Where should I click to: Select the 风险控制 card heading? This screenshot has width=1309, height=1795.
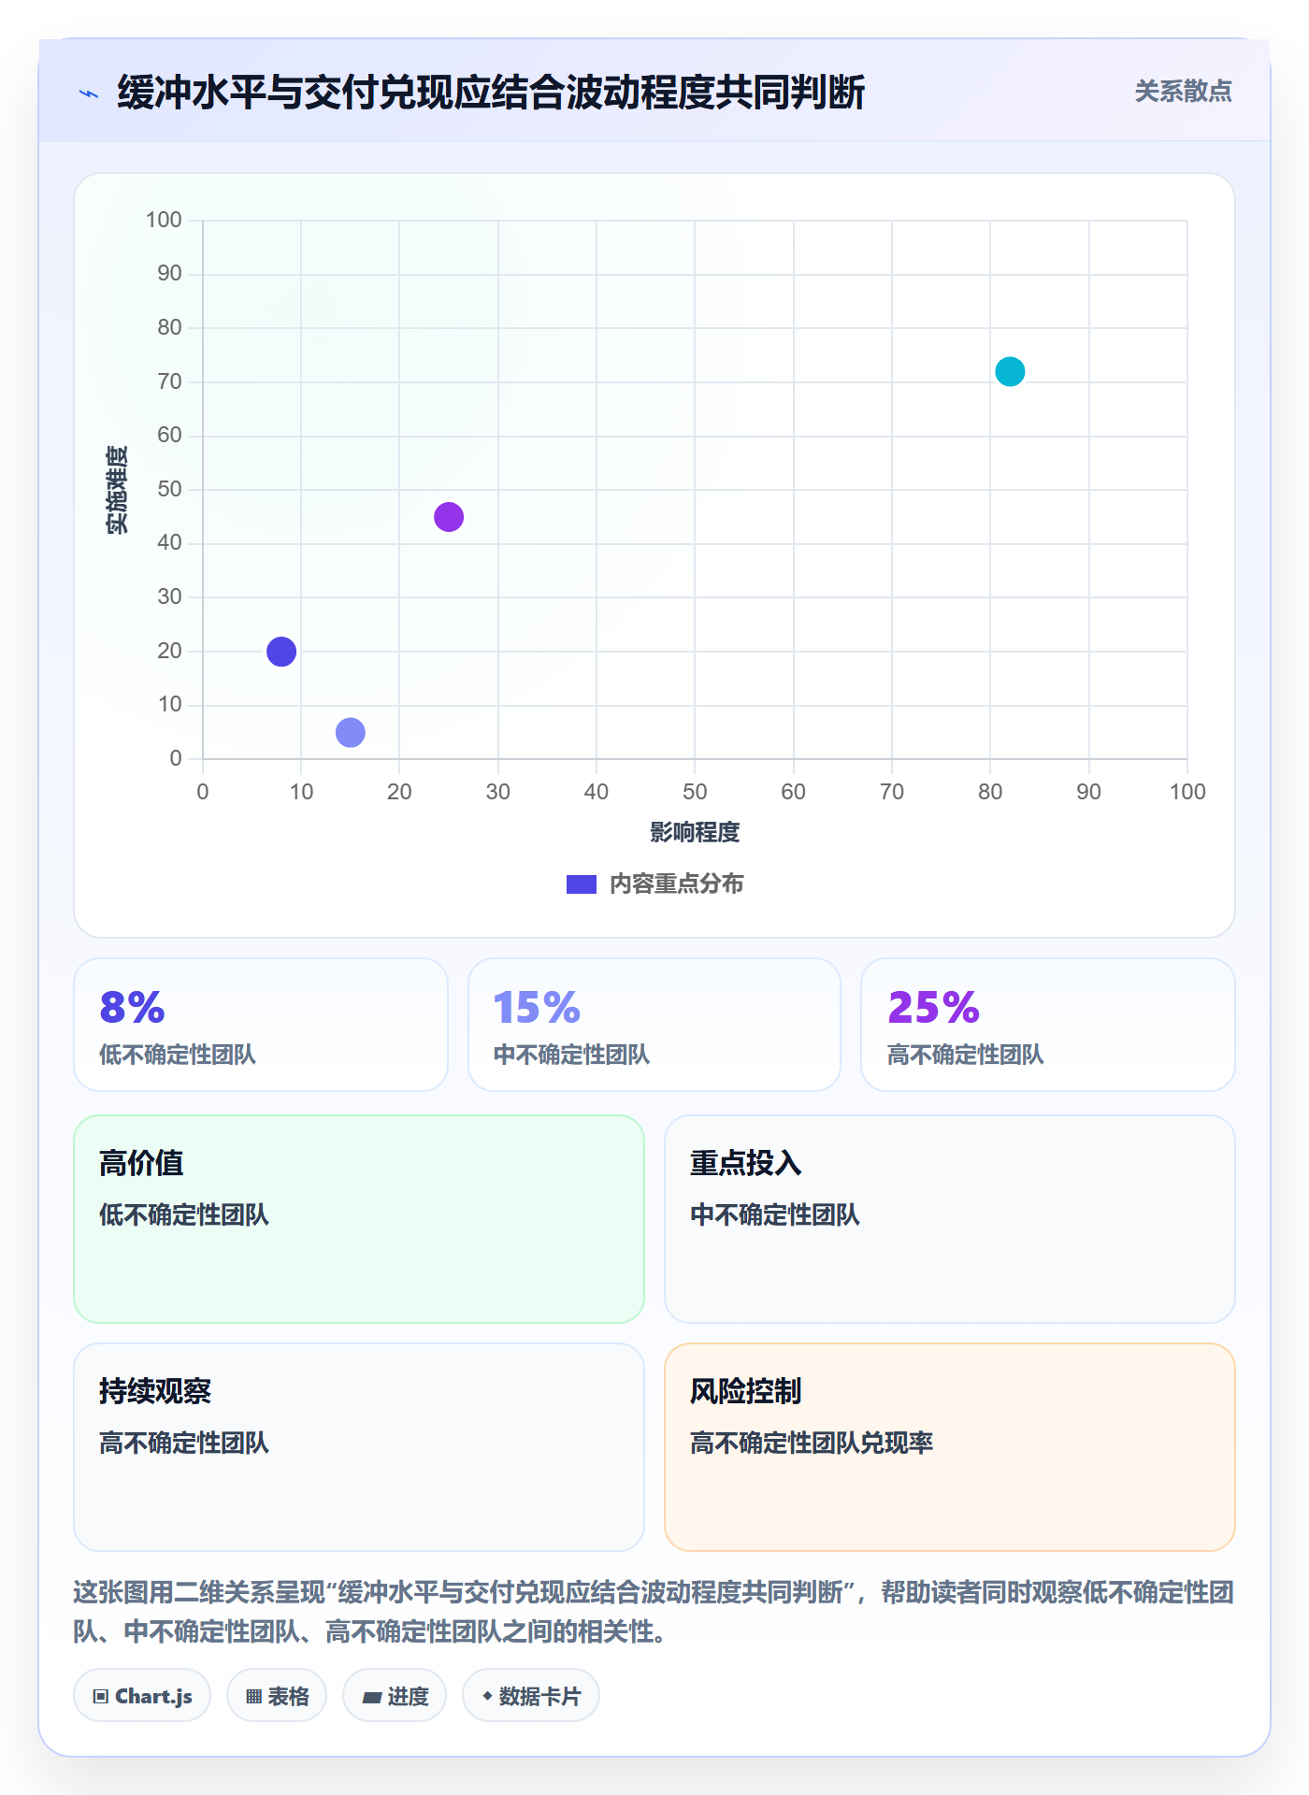745,1391
